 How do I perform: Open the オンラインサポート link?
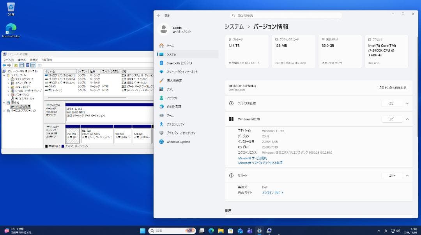273,192
